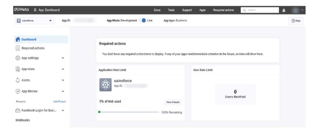Open the App Dashboard hamburger menu

(x=35, y=10)
